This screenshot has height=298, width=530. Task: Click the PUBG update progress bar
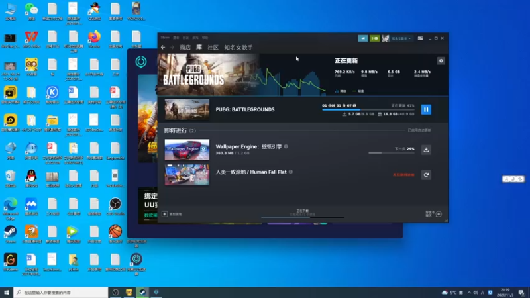tap(368, 109)
